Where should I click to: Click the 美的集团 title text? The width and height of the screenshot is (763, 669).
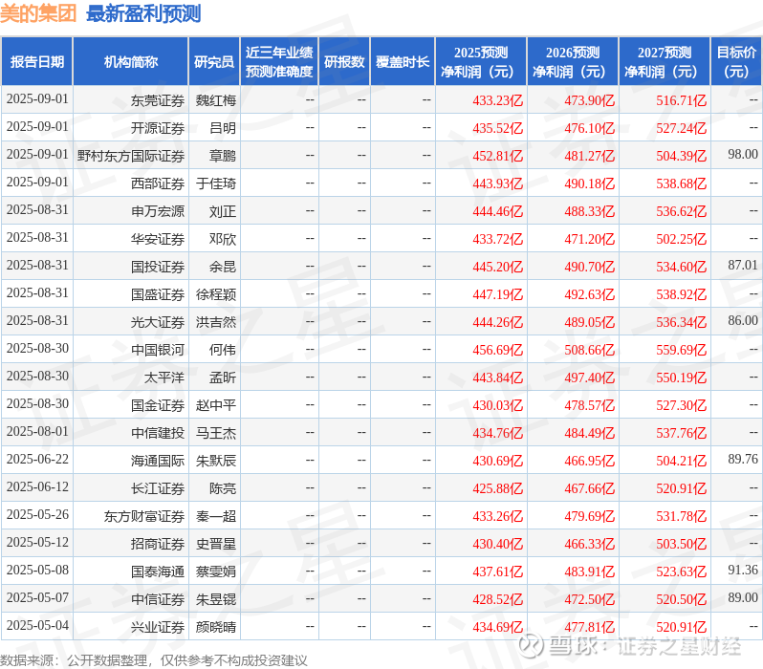coord(38,13)
